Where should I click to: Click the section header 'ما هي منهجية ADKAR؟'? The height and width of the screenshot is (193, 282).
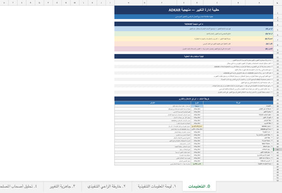pyautogui.click(x=194, y=24)
